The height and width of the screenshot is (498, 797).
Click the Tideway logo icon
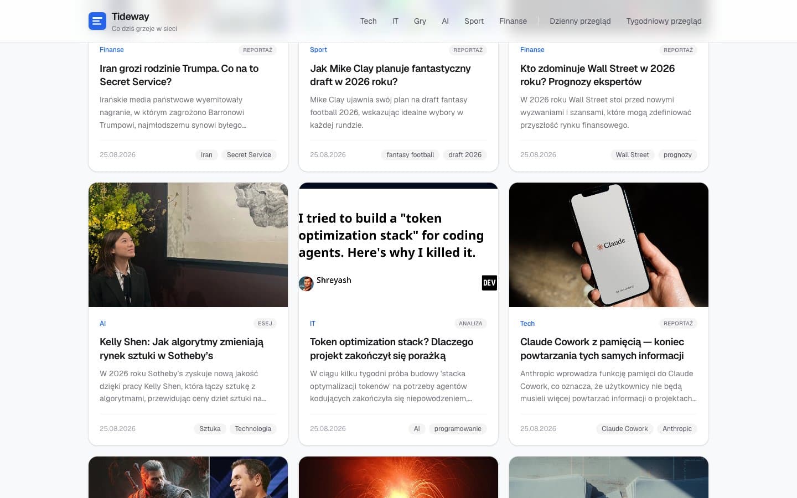click(x=97, y=21)
